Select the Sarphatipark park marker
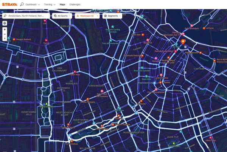 [174, 143]
